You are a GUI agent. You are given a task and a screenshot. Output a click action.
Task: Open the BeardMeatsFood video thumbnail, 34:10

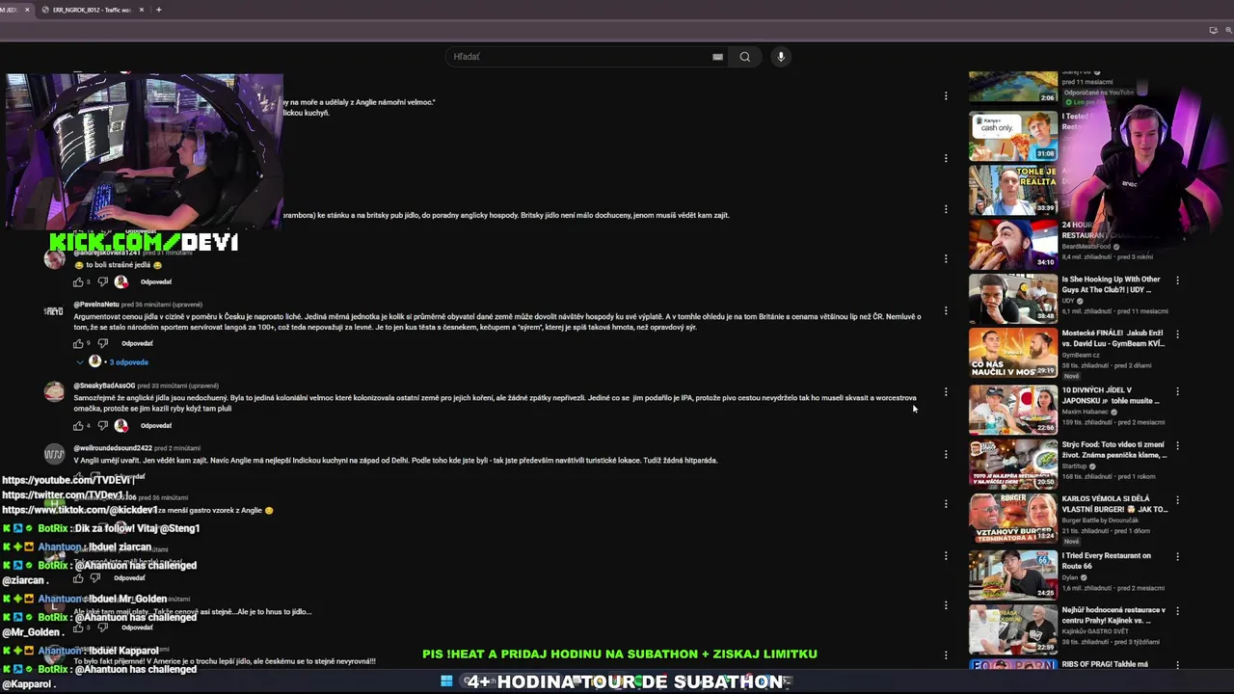pos(1013,244)
